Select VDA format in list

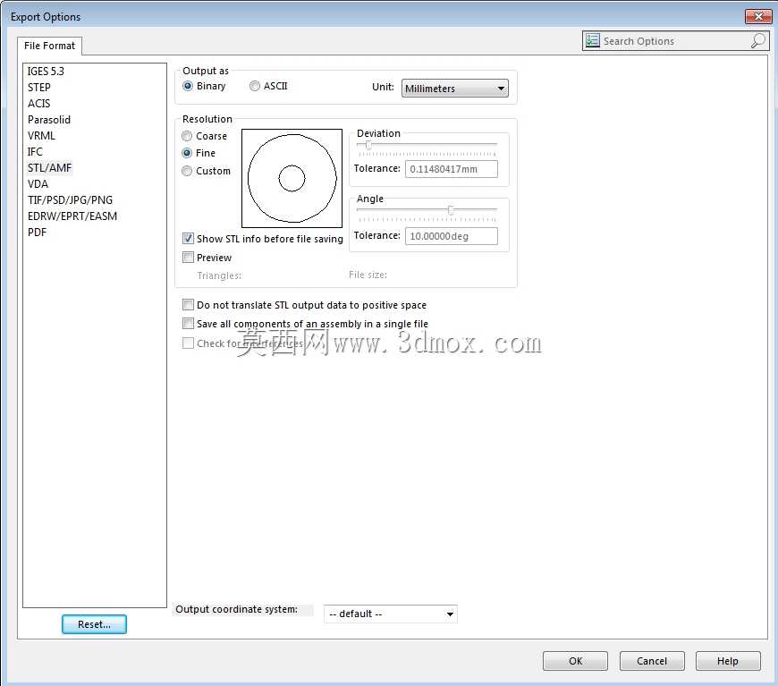[x=38, y=183]
